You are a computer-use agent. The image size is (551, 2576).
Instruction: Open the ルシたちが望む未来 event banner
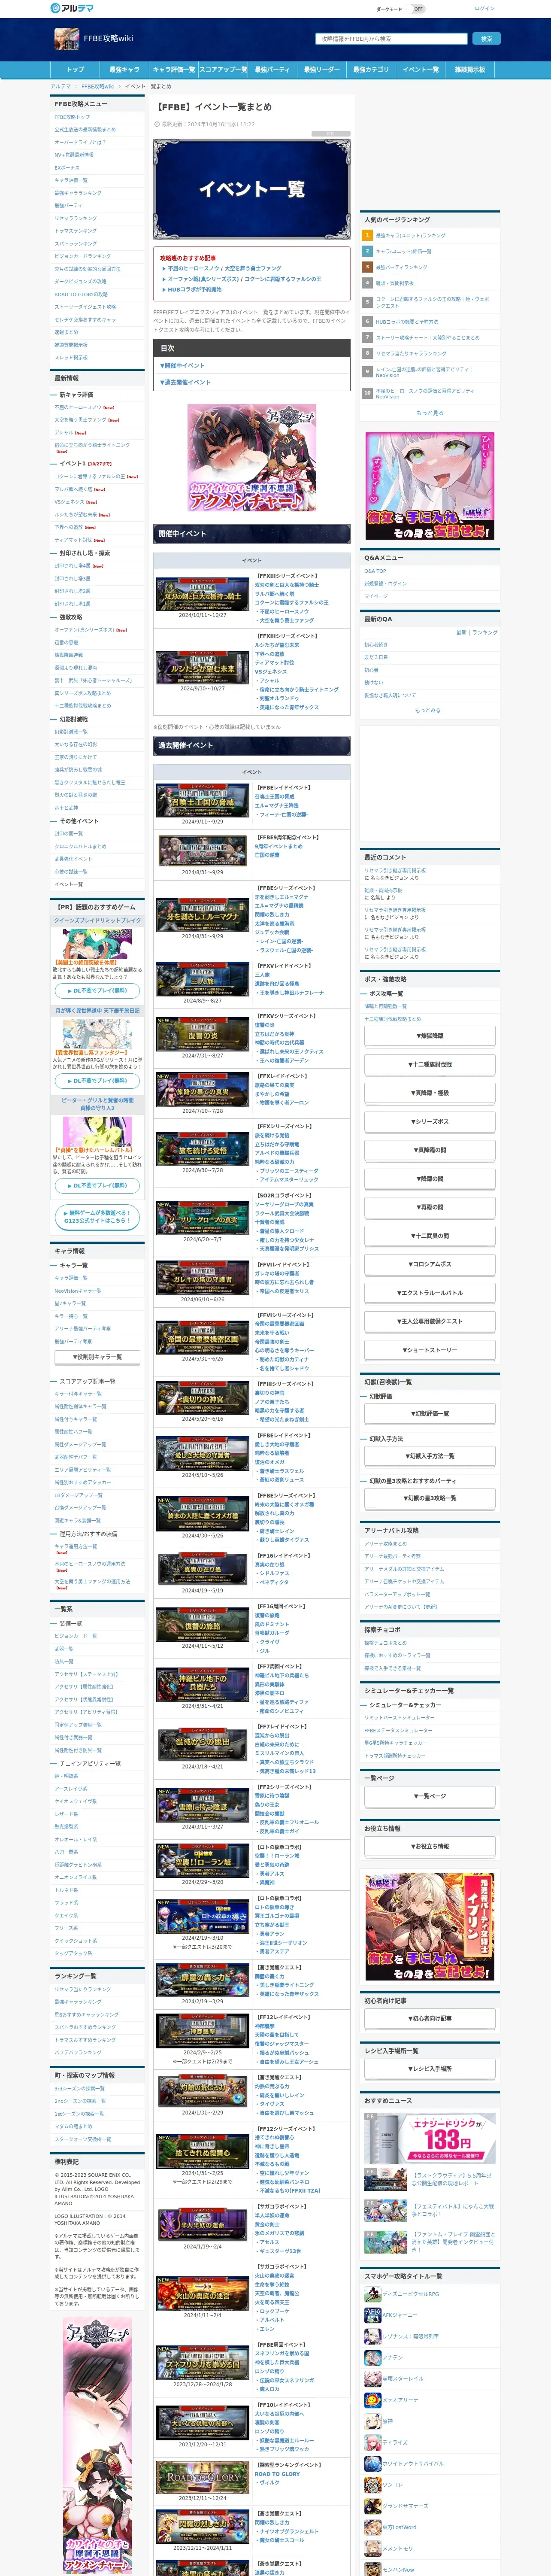click(203, 667)
